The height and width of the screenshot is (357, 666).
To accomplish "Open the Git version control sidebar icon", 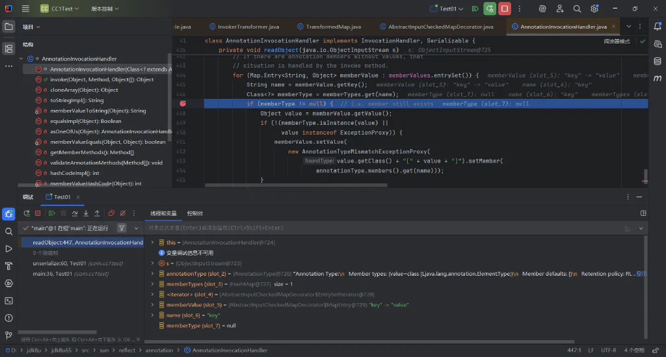I will [8, 336].
